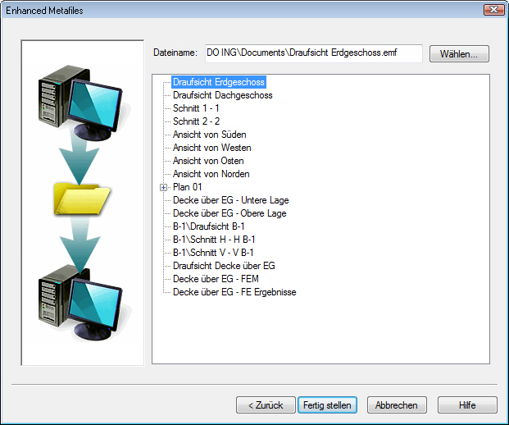Open the Wählen... file browser button
This screenshot has height=425, width=509.
coord(459,53)
